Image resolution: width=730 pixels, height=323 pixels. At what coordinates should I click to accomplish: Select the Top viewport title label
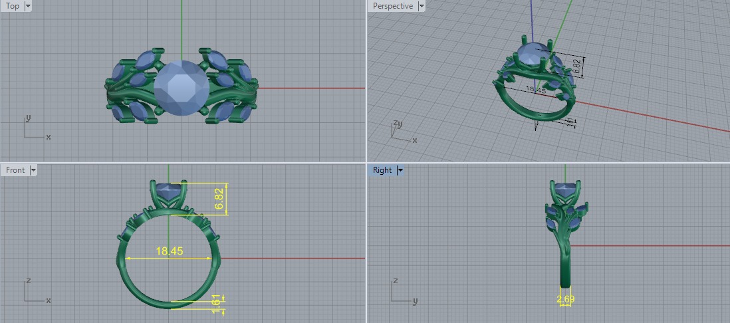coord(12,6)
